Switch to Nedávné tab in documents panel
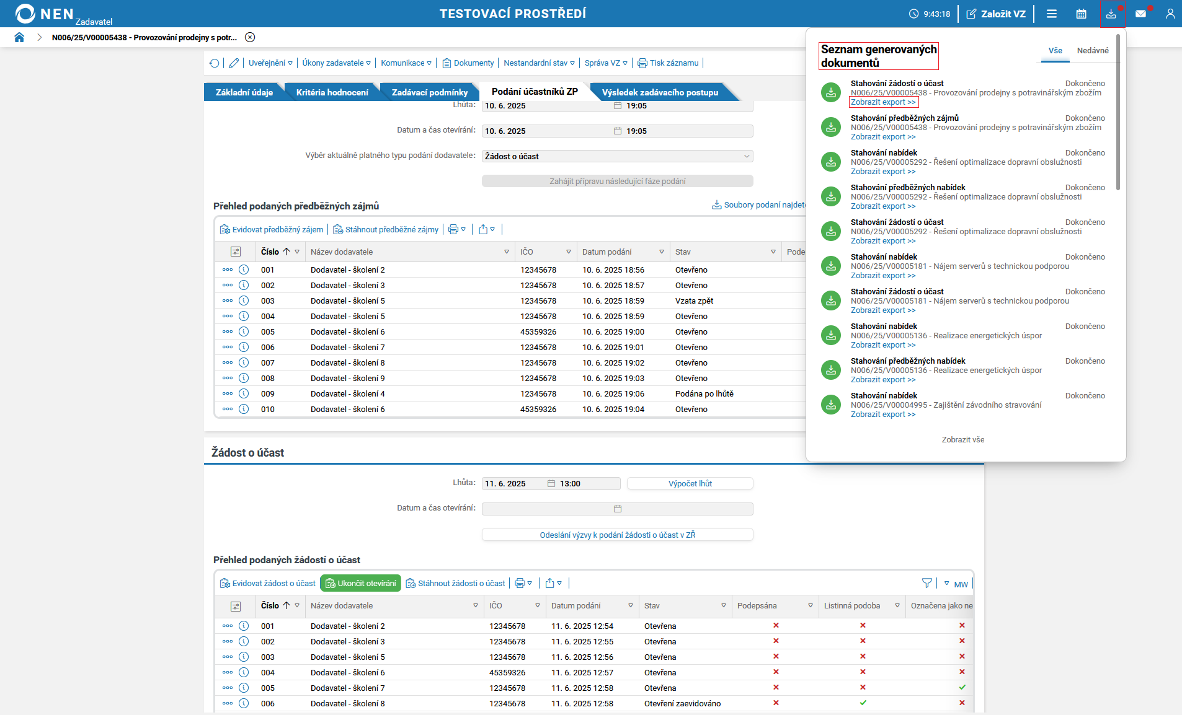 (x=1093, y=51)
